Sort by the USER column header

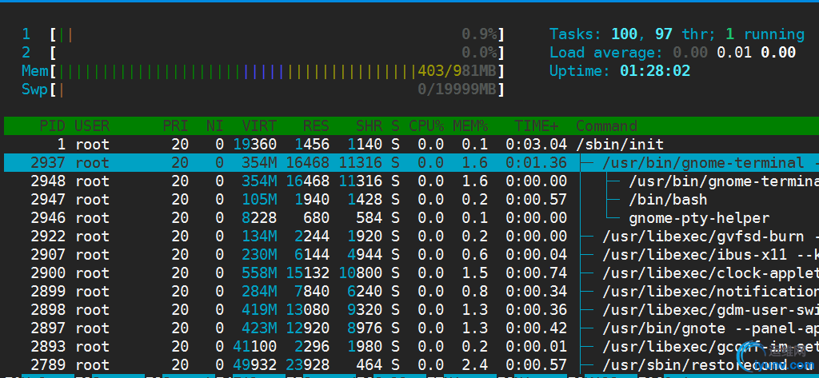pyautogui.click(x=93, y=125)
